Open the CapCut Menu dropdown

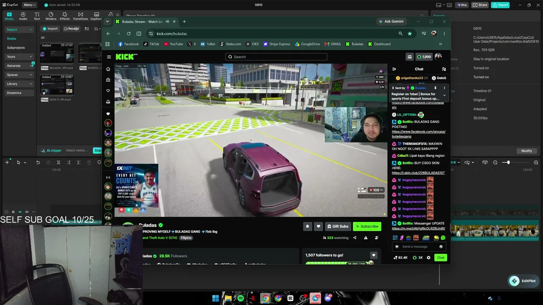click(x=29, y=5)
